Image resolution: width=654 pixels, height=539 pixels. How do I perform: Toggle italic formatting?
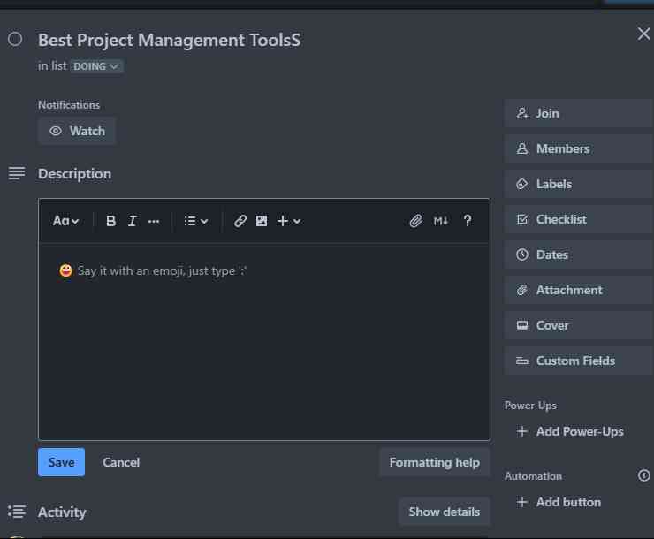pyautogui.click(x=133, y=221)
